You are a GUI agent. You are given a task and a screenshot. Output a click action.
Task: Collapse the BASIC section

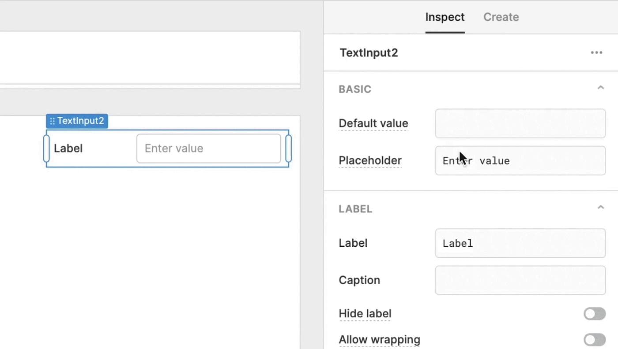tap(601, 87)
